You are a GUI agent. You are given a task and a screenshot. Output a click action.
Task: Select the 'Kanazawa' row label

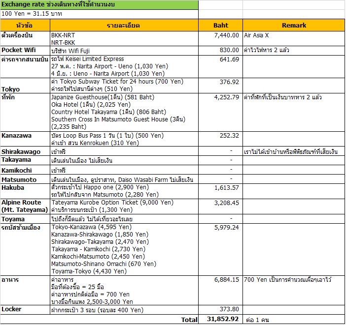[x=25, y=139]
